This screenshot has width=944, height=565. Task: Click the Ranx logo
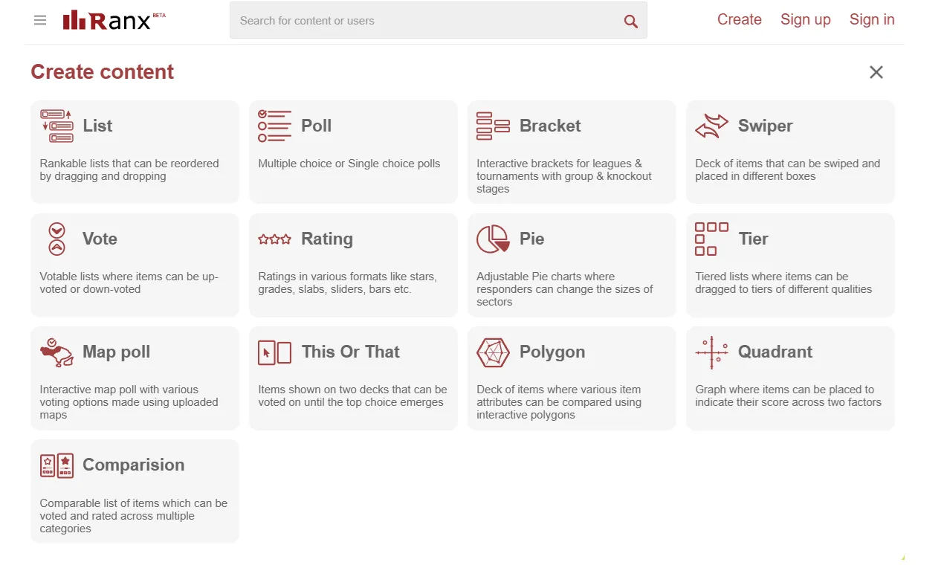point(114,20)
